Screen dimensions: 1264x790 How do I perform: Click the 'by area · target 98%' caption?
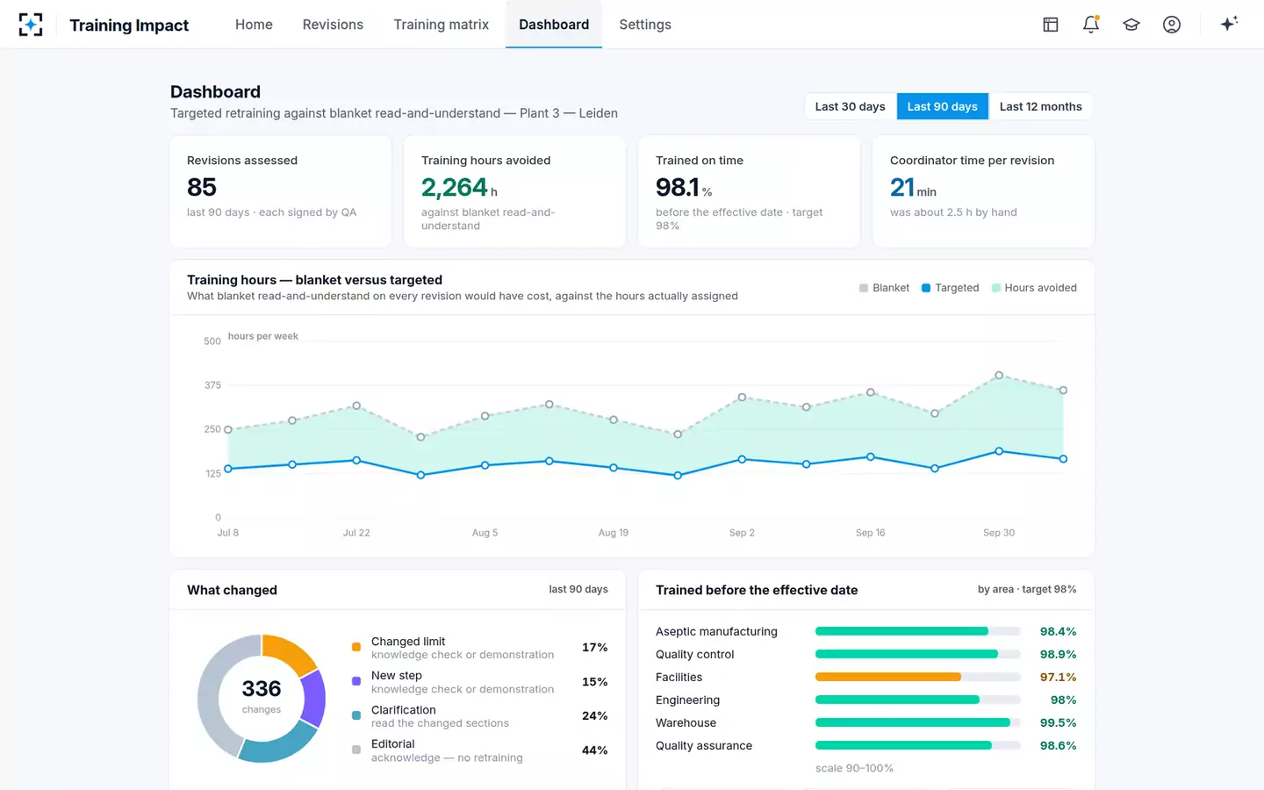click(1027, 590)
